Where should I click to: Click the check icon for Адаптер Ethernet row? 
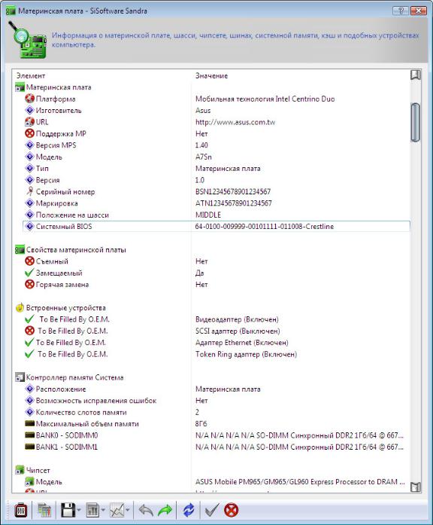[x=30, y=343]
